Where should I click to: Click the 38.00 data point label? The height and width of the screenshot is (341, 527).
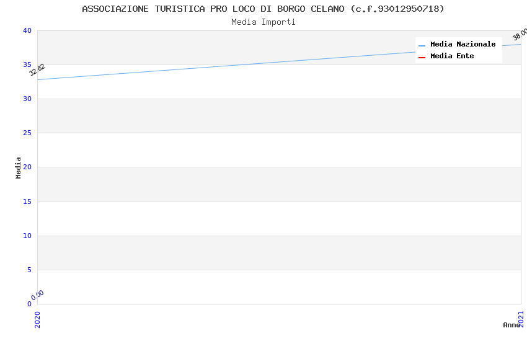pos(520,34)
